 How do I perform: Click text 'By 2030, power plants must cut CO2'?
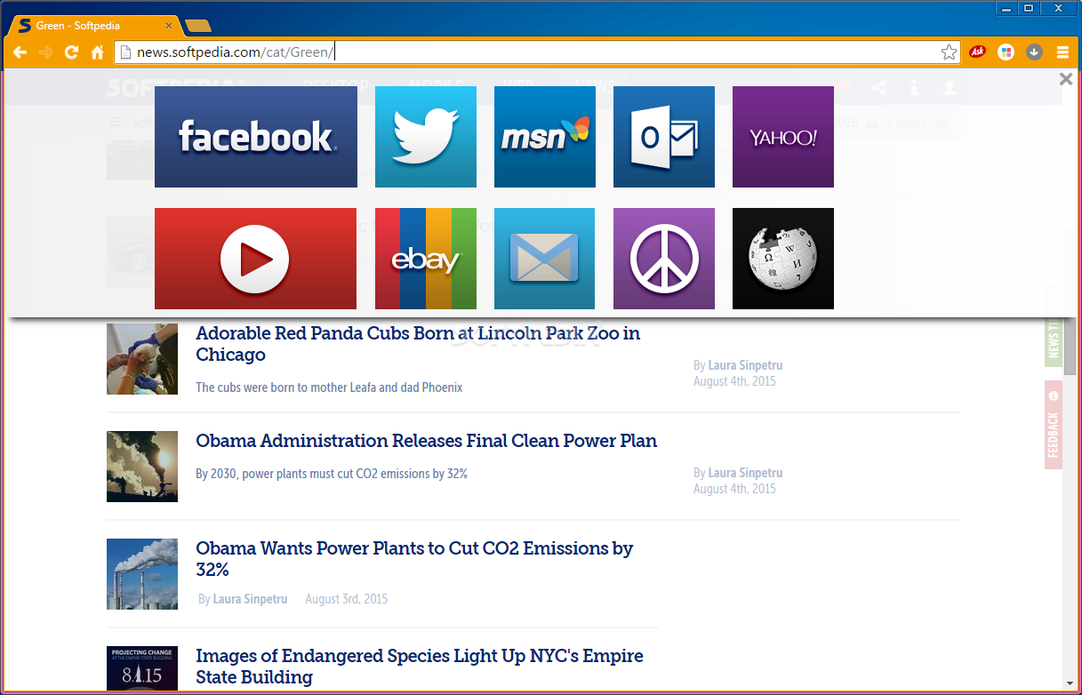tap(332, 474)
